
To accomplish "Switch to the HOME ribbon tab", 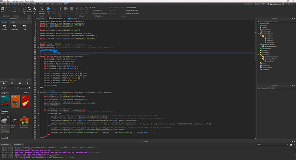I will [28, 4].
